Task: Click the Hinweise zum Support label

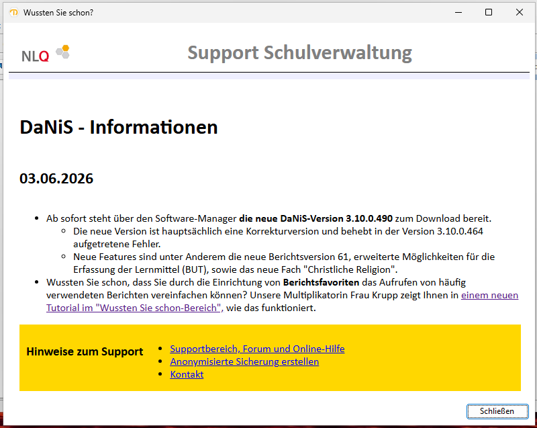Action: pyautogui.click(x=85, y=352)
